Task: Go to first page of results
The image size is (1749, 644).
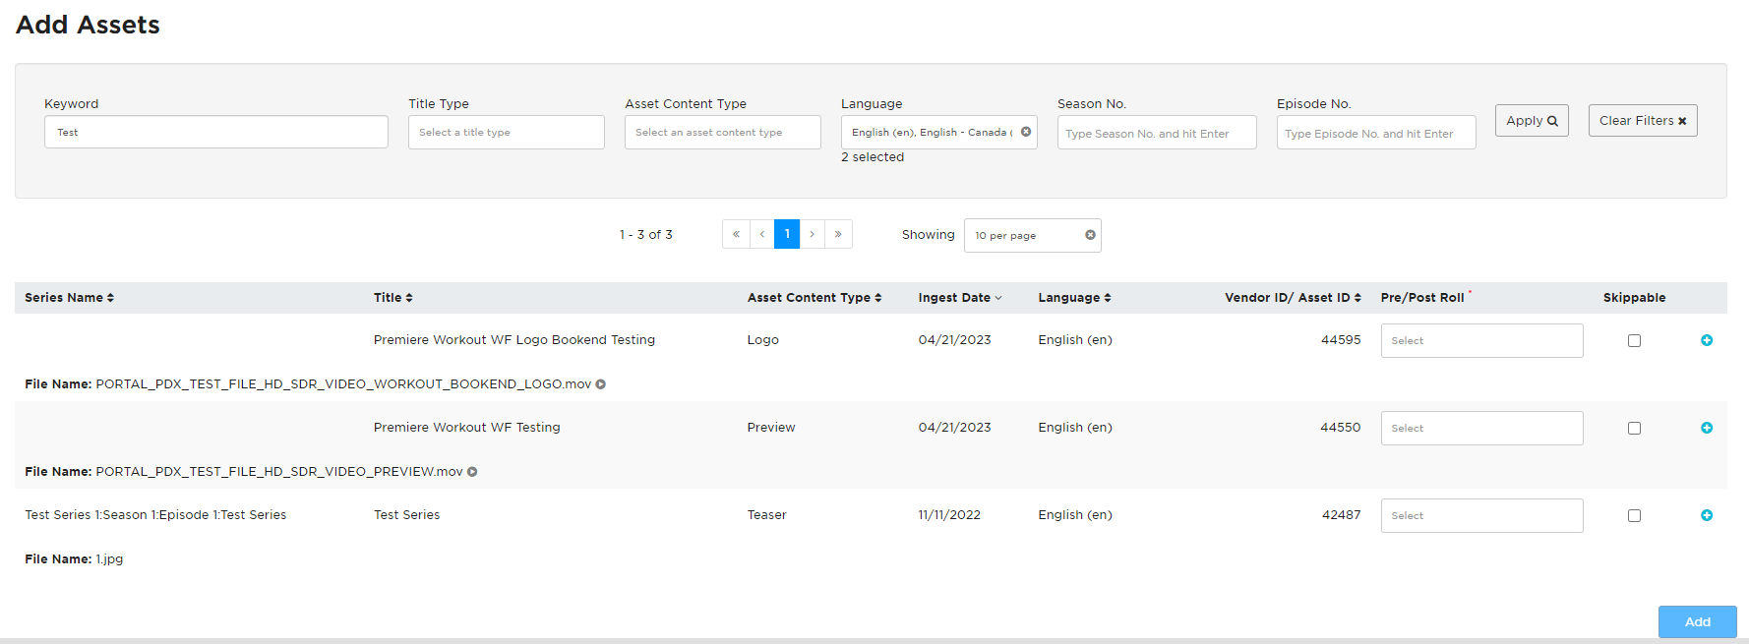Action: pos(736,234)
